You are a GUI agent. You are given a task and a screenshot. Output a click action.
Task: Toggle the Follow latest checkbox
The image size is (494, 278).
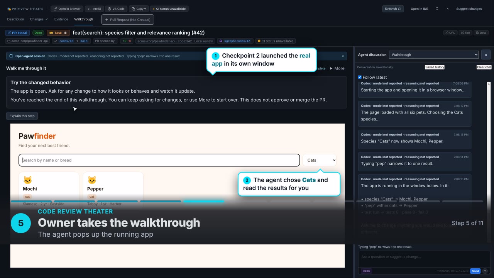(x=360, y=77)
